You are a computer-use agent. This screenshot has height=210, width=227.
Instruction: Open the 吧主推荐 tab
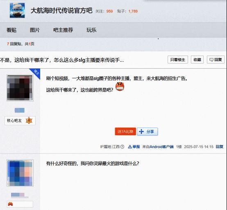pos(63,30)
